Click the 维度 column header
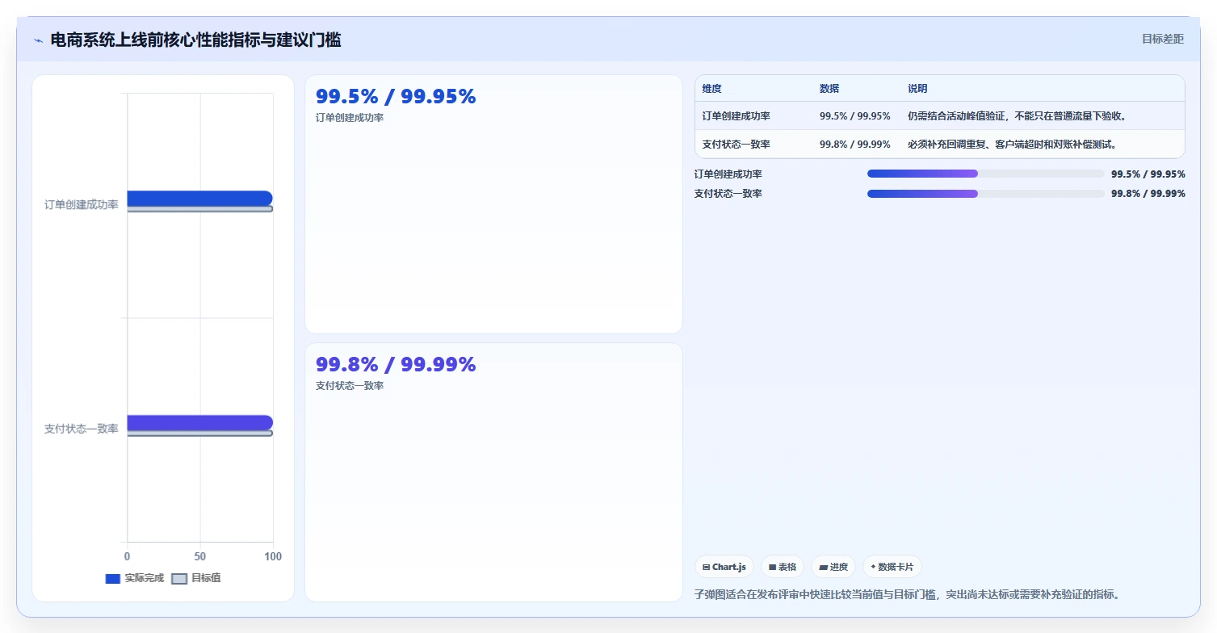The width and height of the screenshot is (1217, 633). point(711,88)
